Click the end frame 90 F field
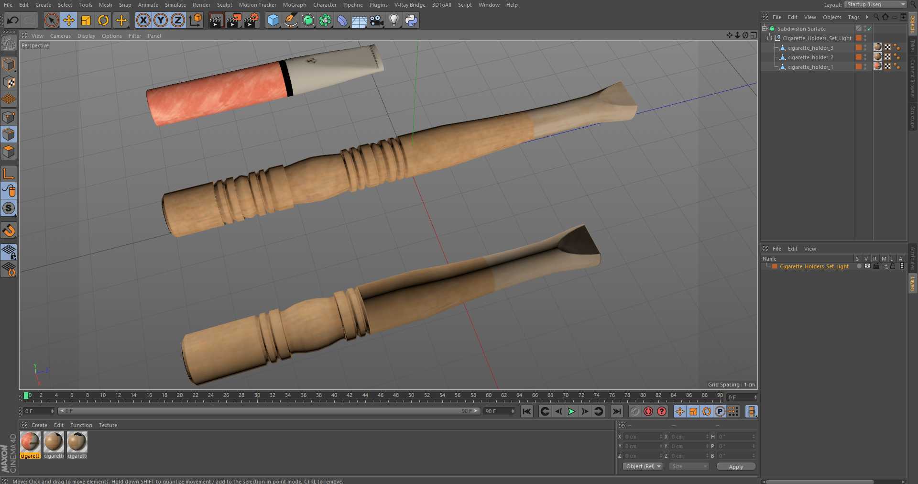 tap(499, 411)
